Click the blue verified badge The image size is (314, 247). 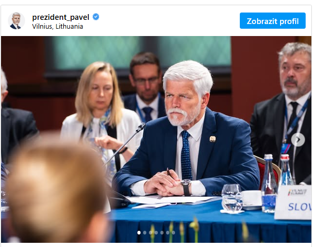96,17
